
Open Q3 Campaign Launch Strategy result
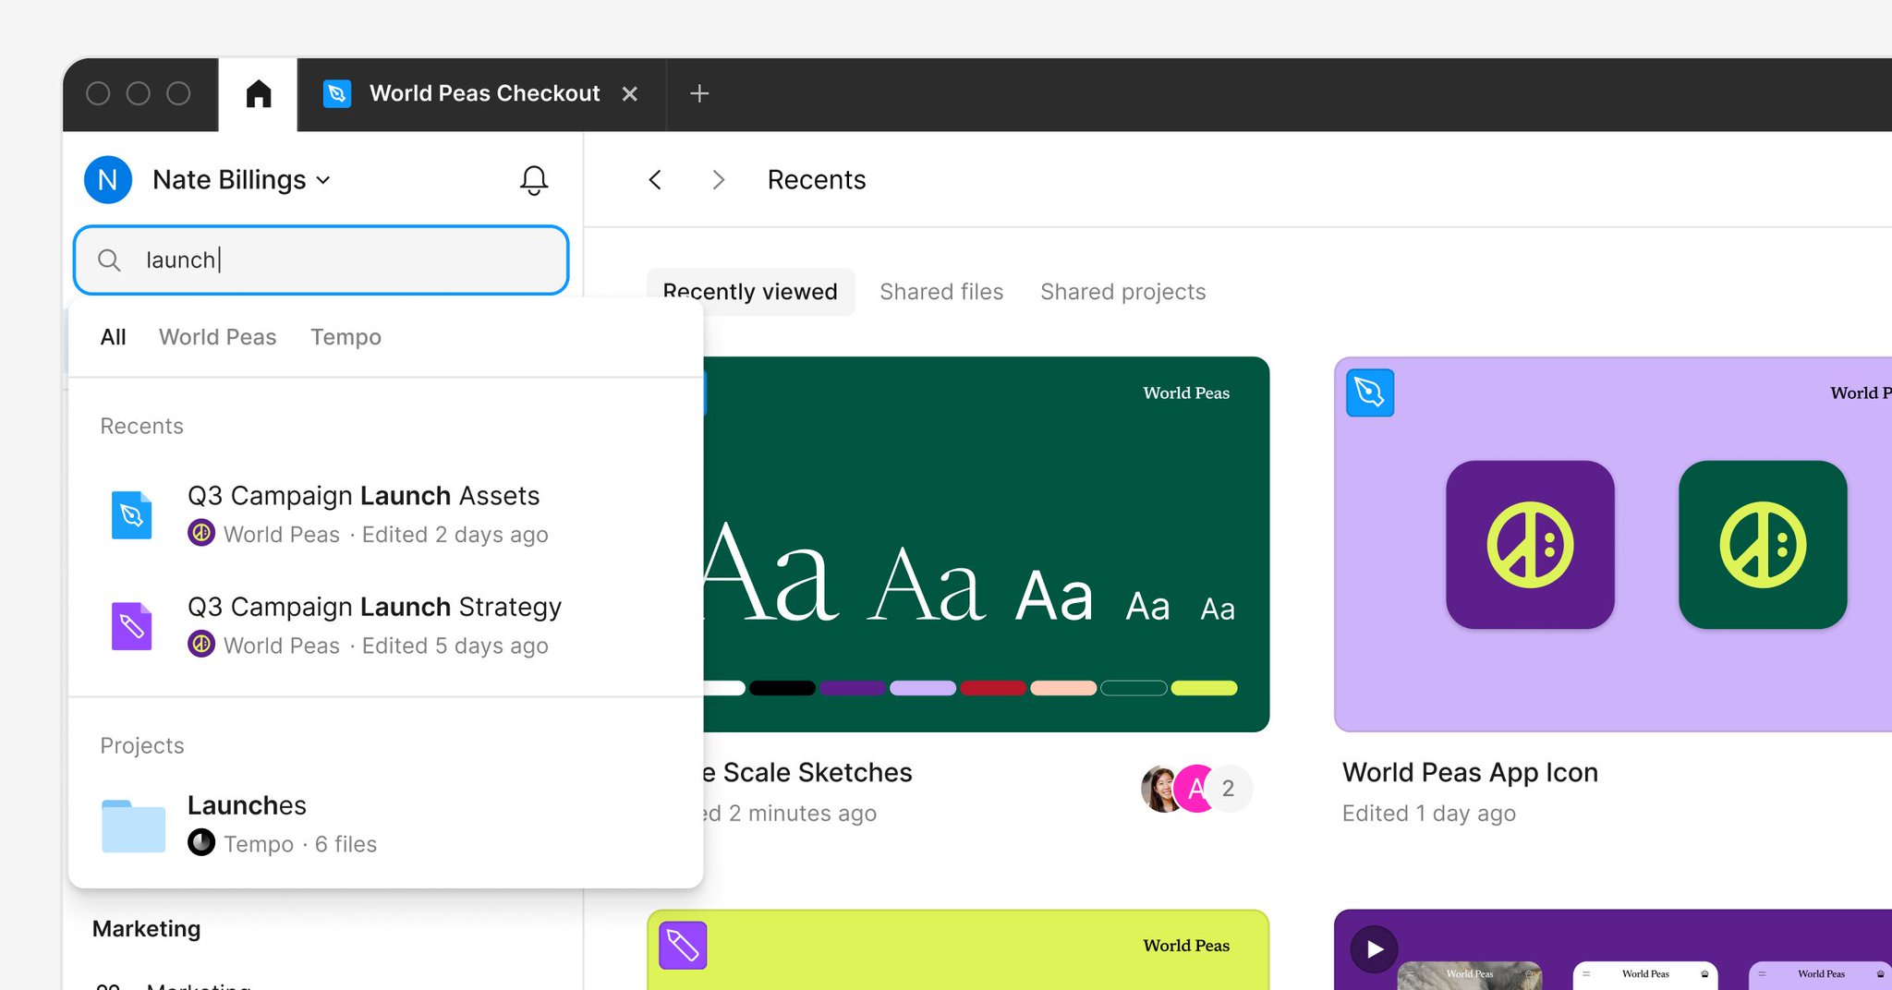(x=386, y=626)
